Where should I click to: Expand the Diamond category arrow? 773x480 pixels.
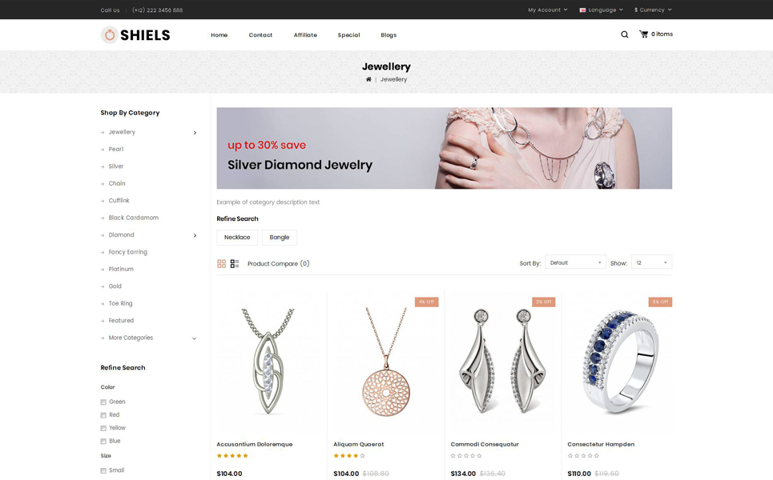(x=195, y=235)
